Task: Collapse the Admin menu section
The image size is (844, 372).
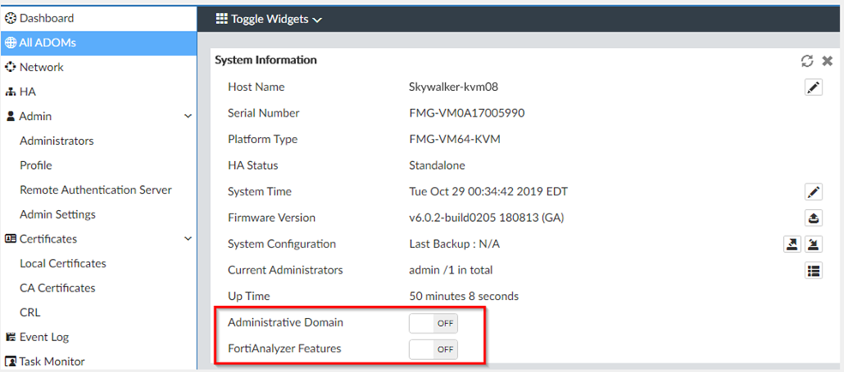Action: coord(188,117)
